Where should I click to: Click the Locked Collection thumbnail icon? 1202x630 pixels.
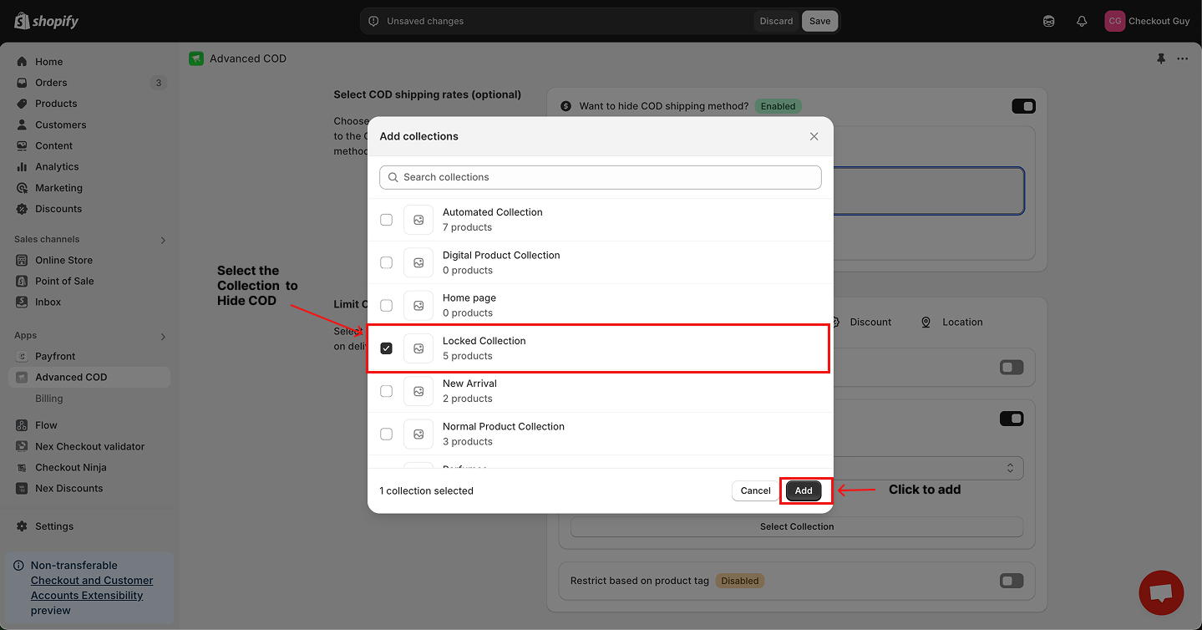(418, 348)
